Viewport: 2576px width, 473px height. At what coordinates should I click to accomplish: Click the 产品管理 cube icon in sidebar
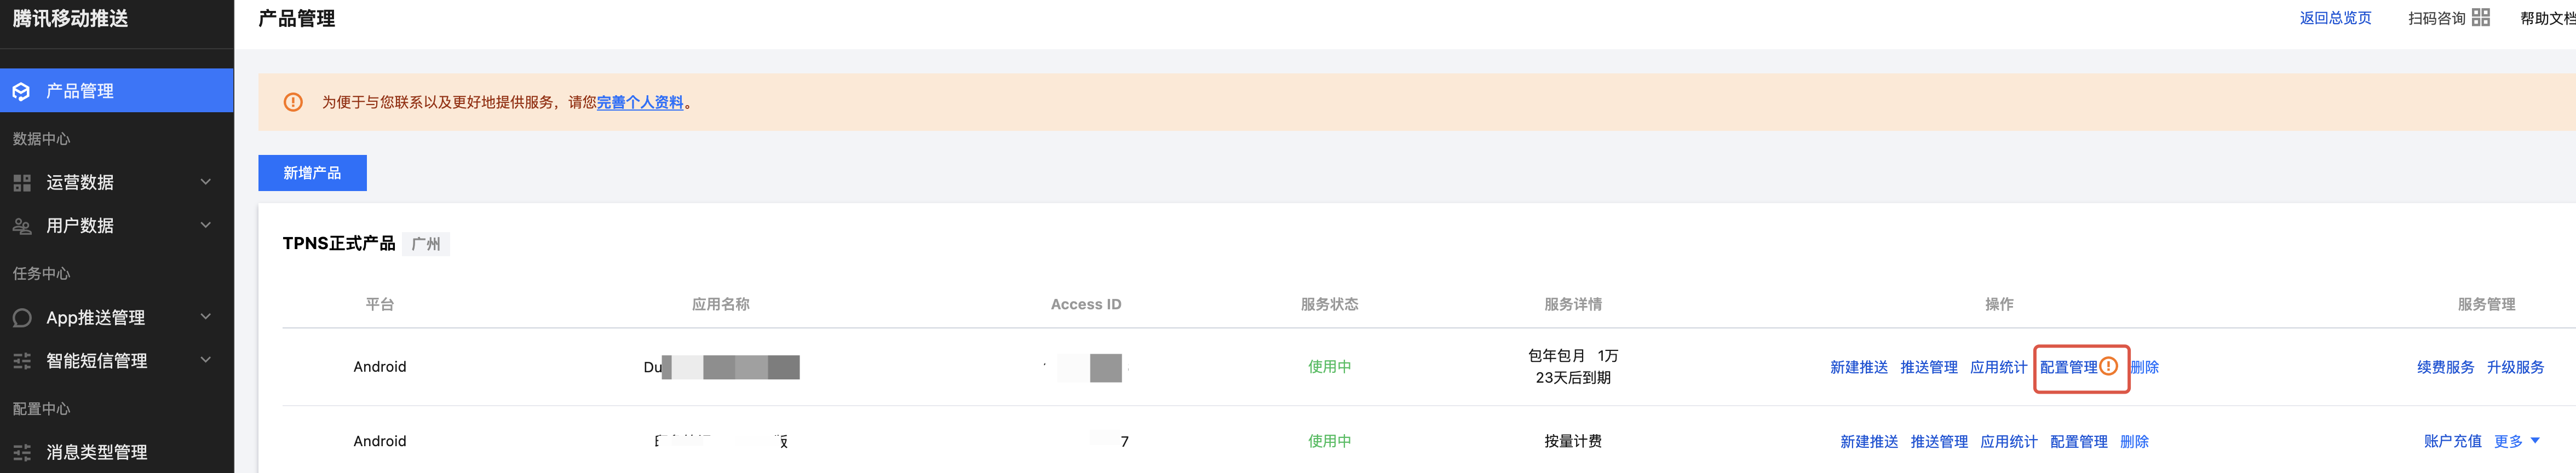point(21,91)
